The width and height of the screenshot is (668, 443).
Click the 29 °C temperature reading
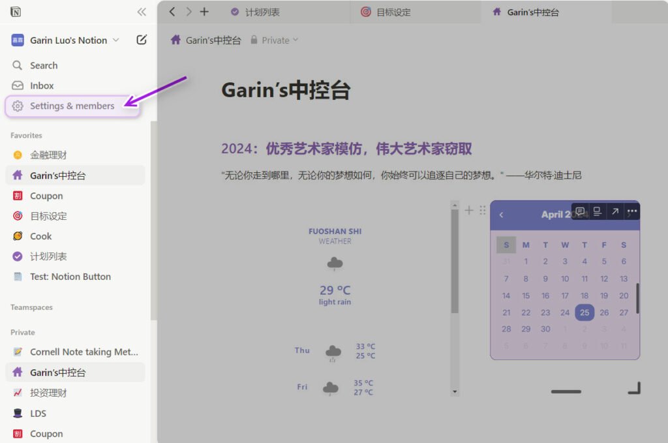[335, 290]
